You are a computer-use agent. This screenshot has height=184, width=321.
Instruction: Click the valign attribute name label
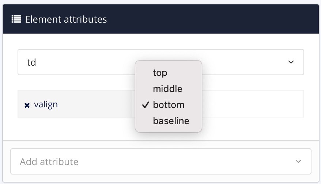click(46, 105)
